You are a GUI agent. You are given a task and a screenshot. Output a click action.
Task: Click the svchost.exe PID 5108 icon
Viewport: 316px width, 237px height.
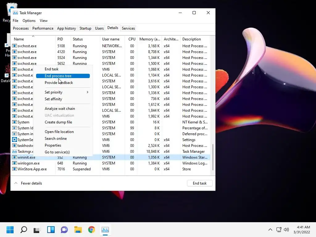[x=14, y=46]
